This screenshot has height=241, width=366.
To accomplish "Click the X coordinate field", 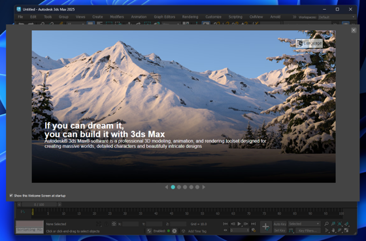I will point(131,224).
